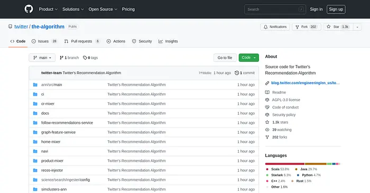Click the fork icon beside 202 forks
The height and width of the screenshot is (193, 370).
point(267,137)
